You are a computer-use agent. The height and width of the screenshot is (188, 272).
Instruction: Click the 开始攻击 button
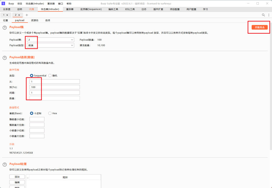coord(260,27)
